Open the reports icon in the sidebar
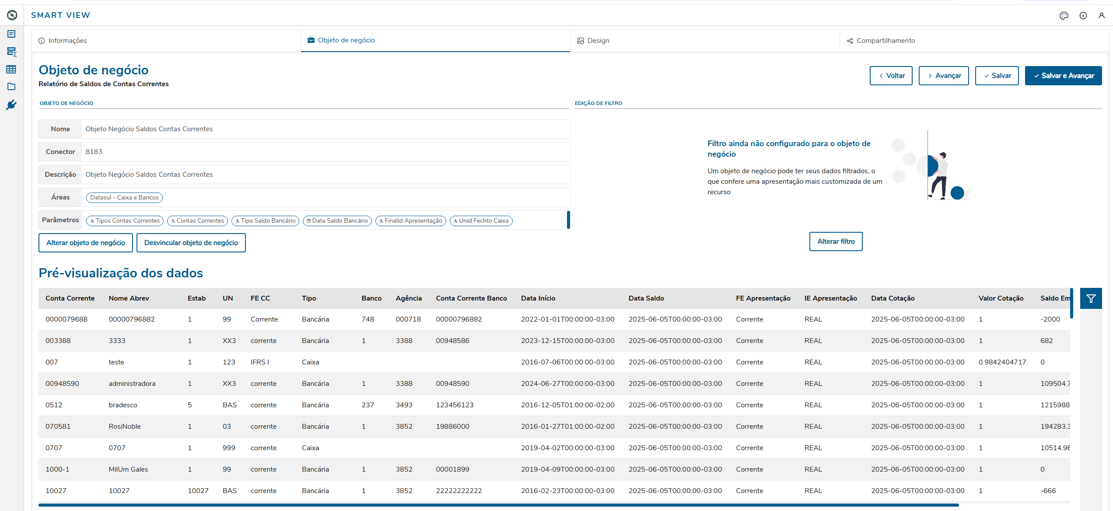Screen dimensions: 1113x511 (x=11, y=34)
